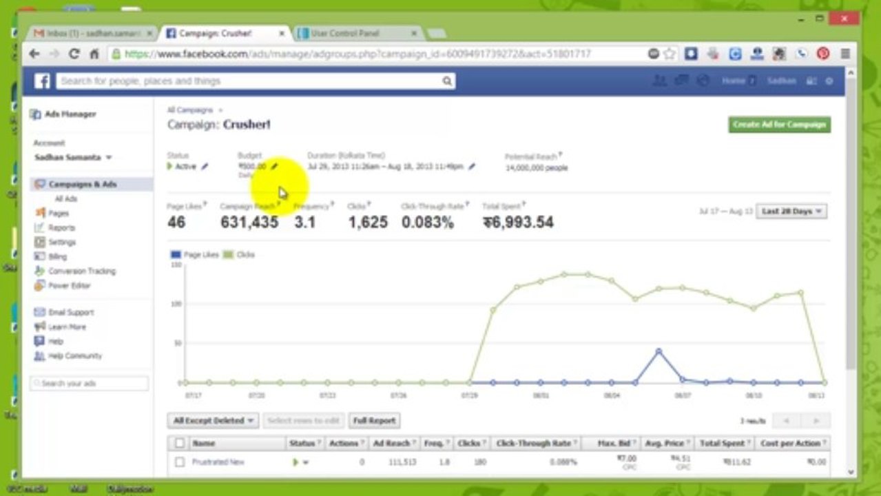The width and height of the screenshot is (881, 496).
Task: Open Conversion Tracking in sidebar
Action: tap(82, 271)
